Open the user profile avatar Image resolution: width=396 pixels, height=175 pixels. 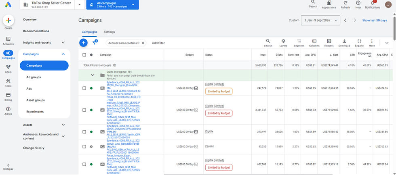388,4
